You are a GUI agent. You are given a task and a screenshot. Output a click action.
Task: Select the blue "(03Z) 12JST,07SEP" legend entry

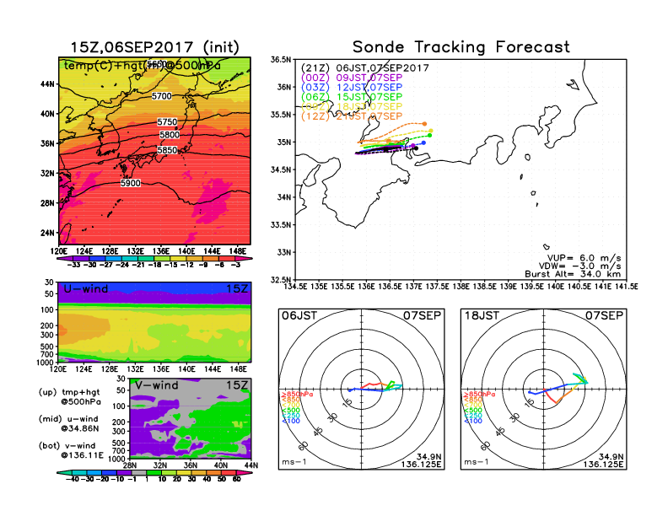(x=352, y=88)
